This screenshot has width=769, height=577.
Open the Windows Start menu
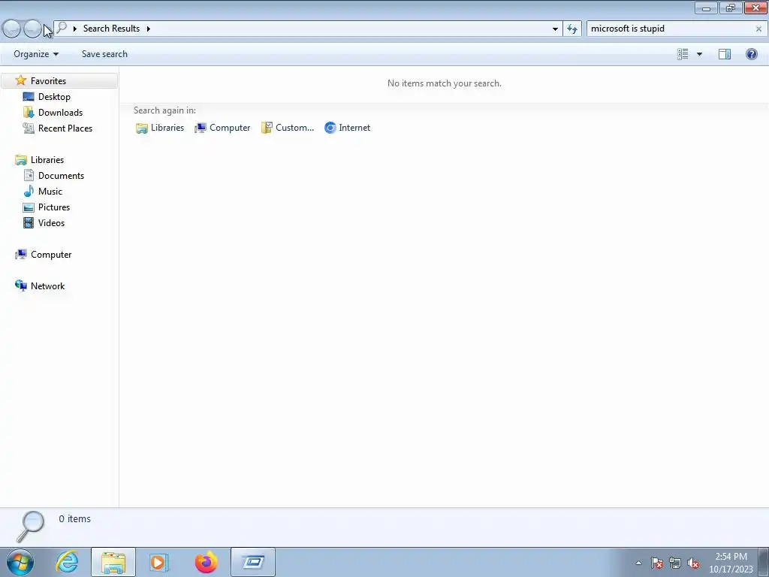(20, 562)
